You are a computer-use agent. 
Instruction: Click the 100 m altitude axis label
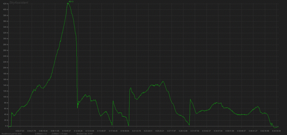(x=5, y=97)
